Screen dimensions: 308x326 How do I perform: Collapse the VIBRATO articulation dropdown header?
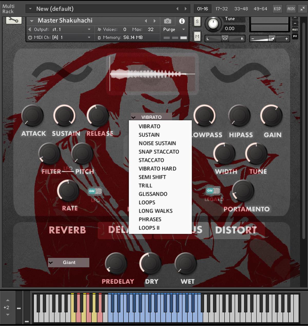point(151,117)
